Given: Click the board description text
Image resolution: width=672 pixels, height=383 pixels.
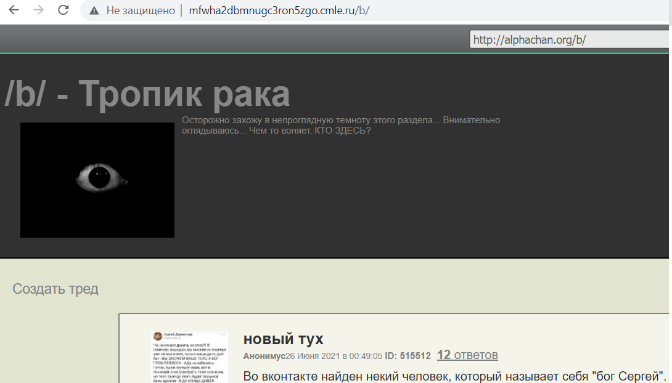Looking at the screenshot, I should pos(340,125).
